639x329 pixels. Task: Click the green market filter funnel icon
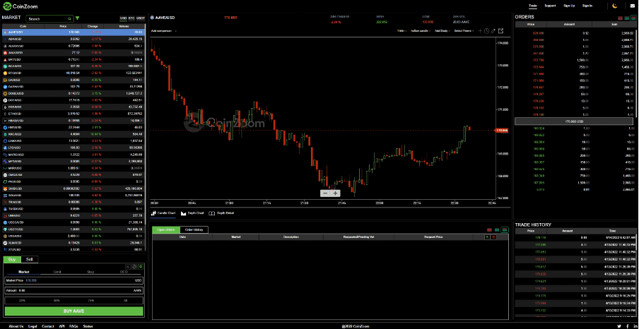coord(78,18)
